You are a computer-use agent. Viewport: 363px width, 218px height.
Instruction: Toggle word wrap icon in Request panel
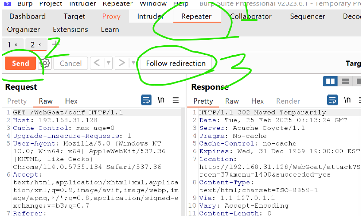coord(146,100)
